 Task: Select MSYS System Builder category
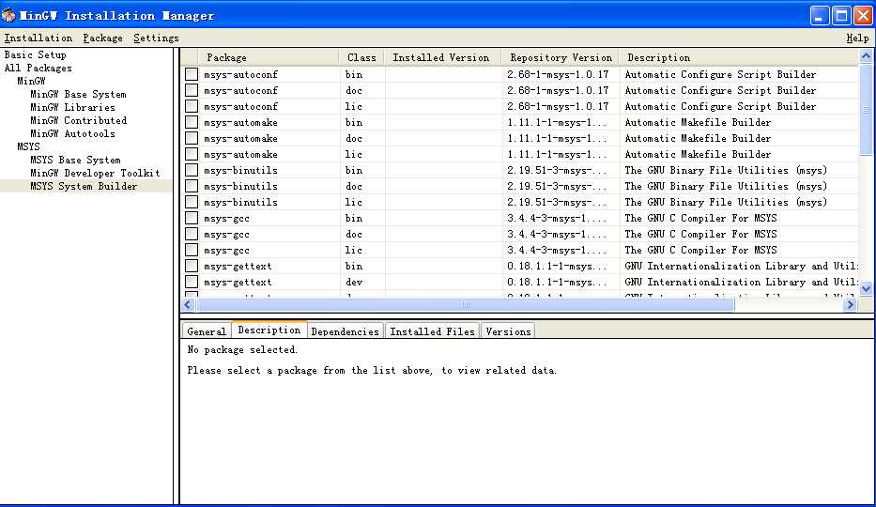tap(84, 186)
